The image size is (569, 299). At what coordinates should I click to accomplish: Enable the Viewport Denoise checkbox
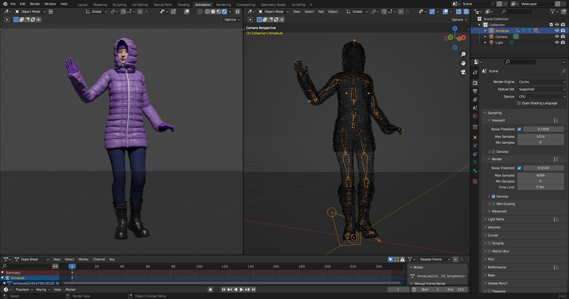493,152
